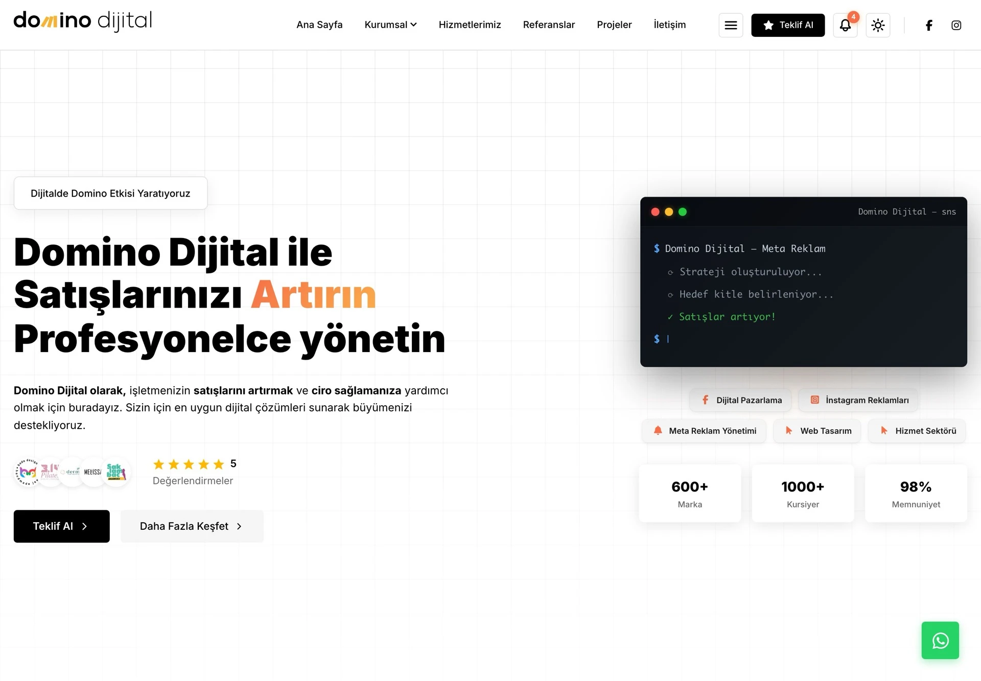Open notifications bell with badge

[845, 25]
